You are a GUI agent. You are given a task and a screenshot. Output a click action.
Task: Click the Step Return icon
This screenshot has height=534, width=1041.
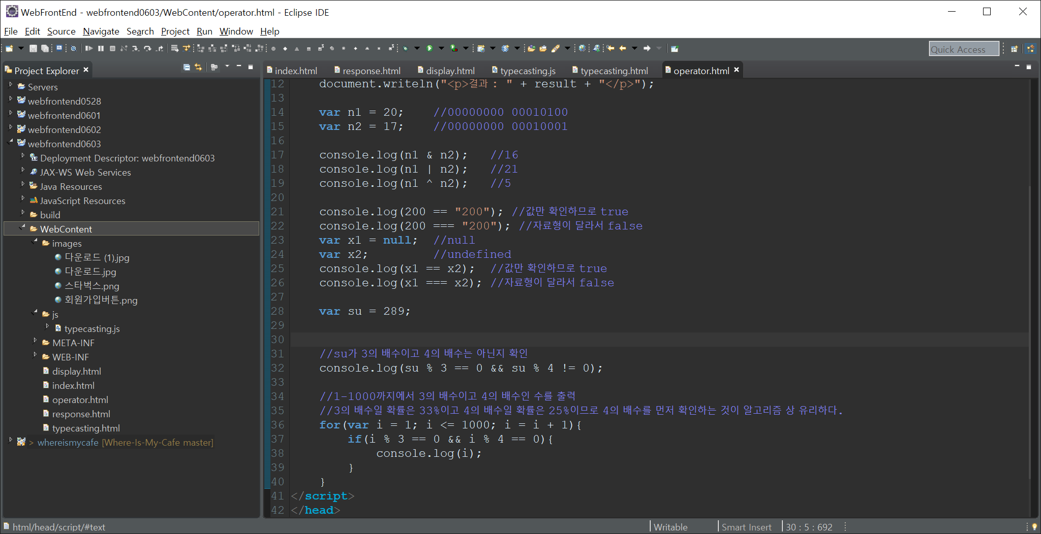pyautogui.click(x=160, y=49)
